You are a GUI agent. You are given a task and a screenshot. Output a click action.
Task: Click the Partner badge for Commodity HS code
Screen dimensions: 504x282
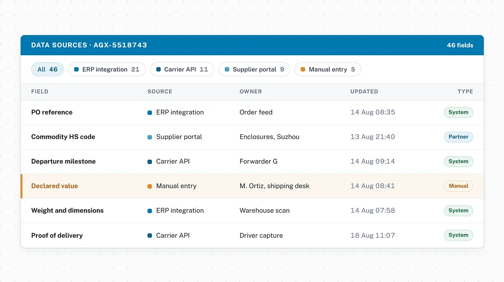458,137
